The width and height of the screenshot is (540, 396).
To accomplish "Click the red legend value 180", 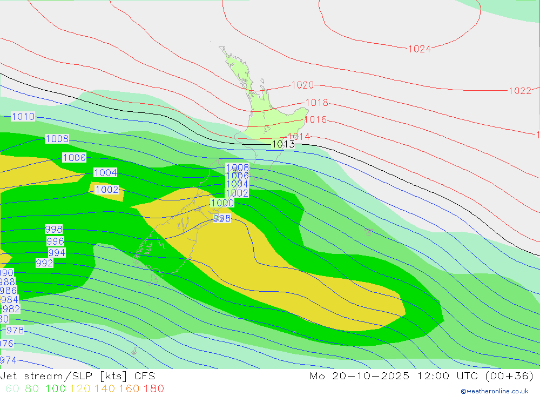I will pyautogui.click(x=153, y=389).
